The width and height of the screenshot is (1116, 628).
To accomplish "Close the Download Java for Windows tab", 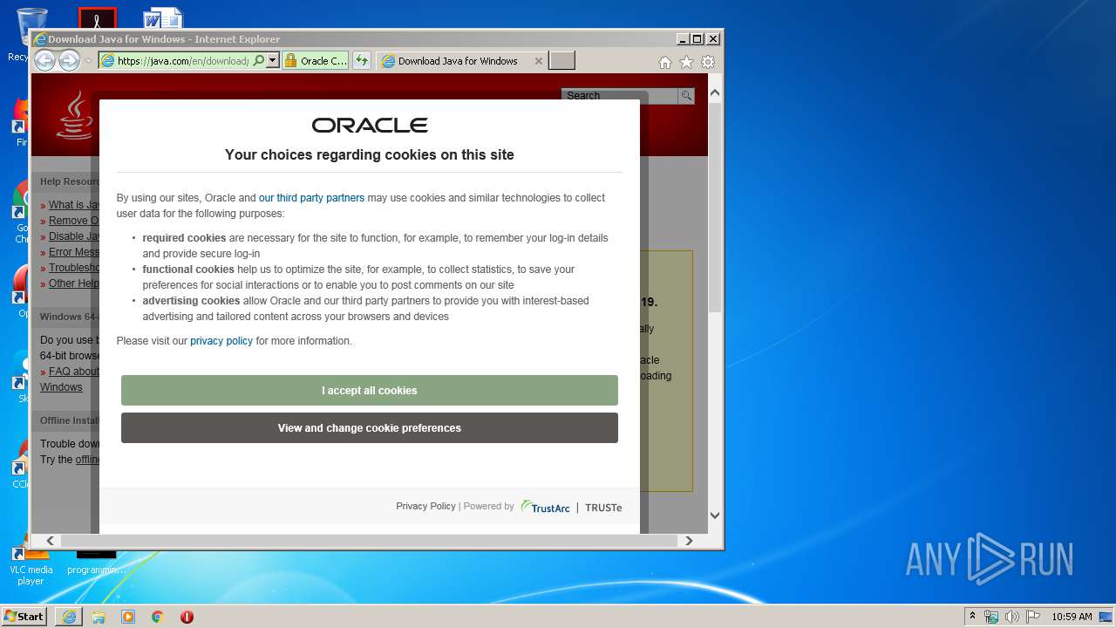I will 538,61.
